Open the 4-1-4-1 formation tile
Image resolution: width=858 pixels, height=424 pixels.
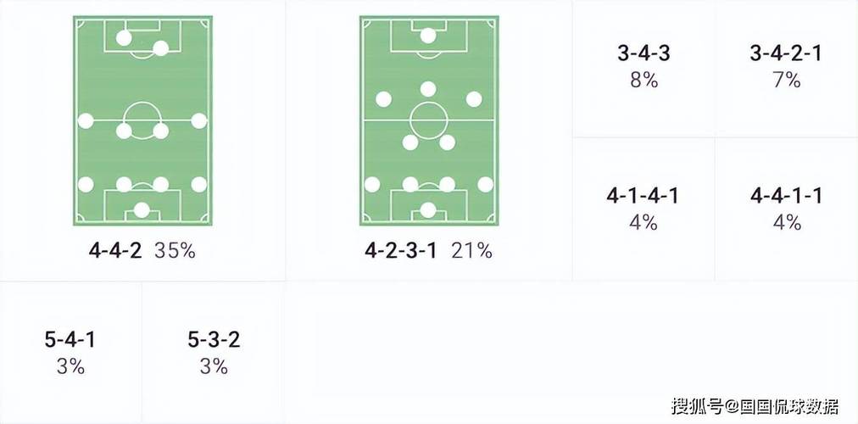(x=643, y=209)
